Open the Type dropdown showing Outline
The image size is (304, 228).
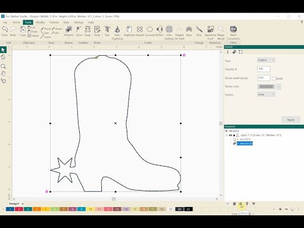pos(266,60)
